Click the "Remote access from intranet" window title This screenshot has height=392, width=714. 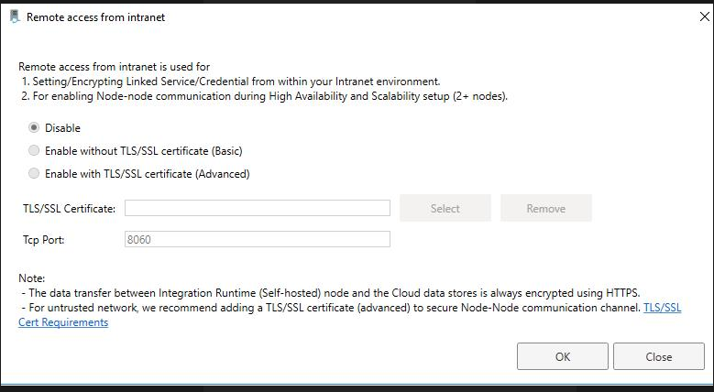[x=96, y=16]
